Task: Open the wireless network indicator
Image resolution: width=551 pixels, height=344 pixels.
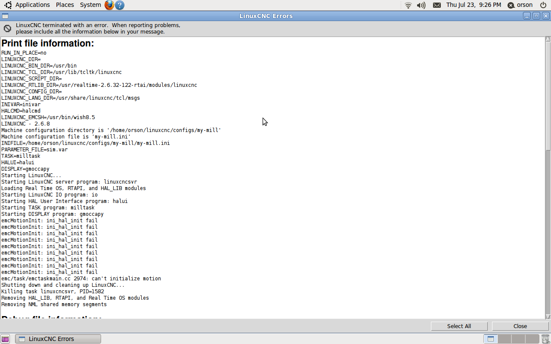Action: point(408,5)
